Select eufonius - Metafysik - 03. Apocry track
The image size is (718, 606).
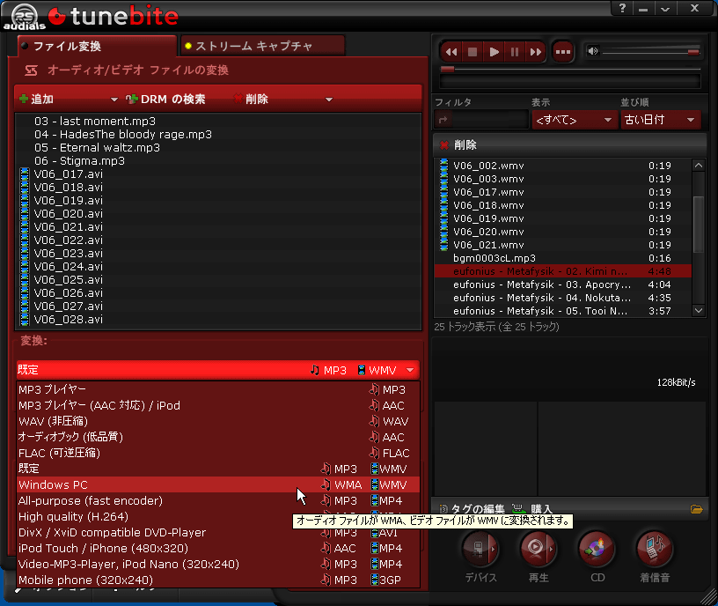(562, 285)
